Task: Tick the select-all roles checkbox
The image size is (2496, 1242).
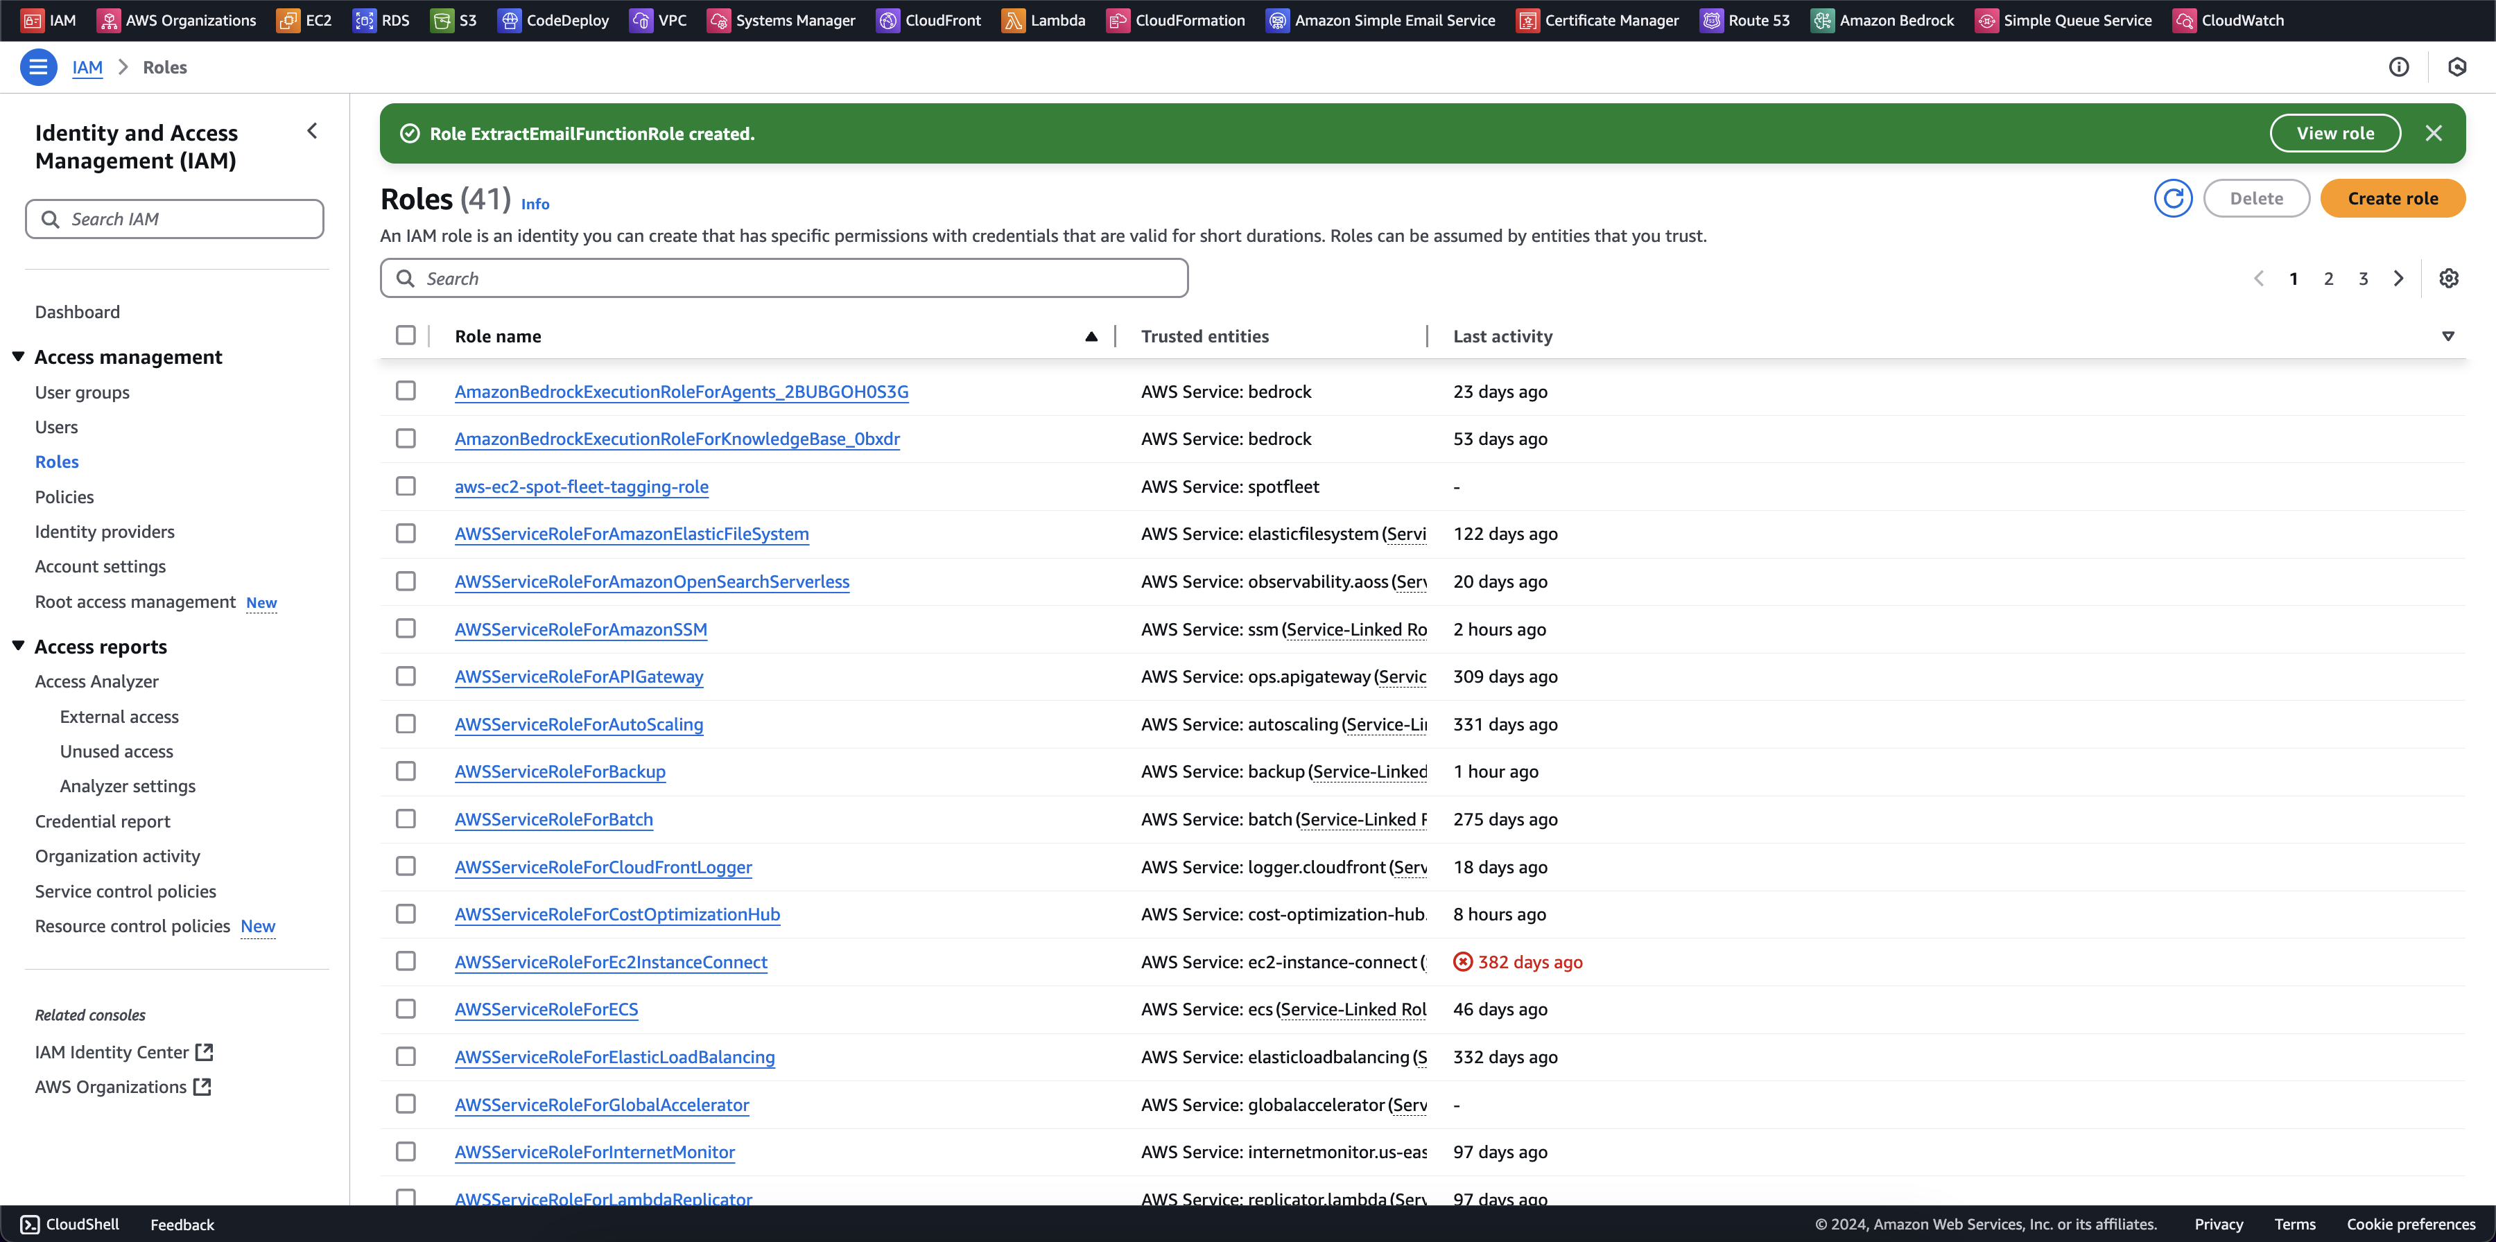Action: [405, 335]
